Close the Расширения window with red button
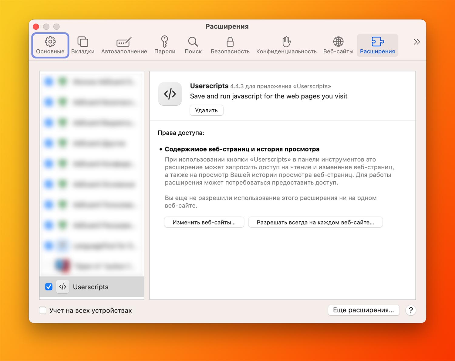 tap(36, 27)
